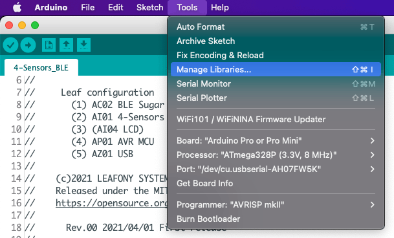The width and height of the screenshot is (394, 238).
Task: Select Get Board Info
Action: coord(276,184)
